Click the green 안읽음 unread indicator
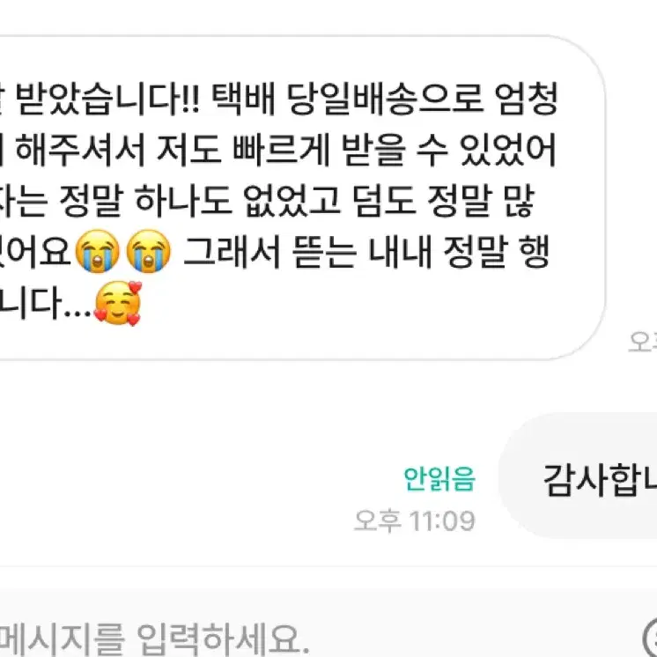 (x=439, y=478)
